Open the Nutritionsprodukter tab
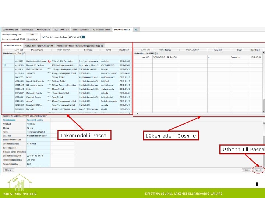This screenshot has height=198, width=265. pyautogui.click(x=81, y=29)
